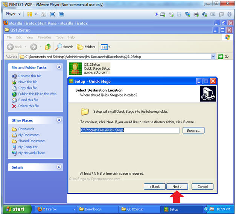Click the Back button in setup wizard

coord(155,186)
